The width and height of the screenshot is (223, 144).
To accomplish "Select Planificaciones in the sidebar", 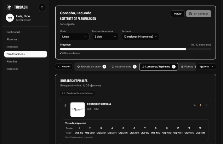I will [x=25, y=54].
